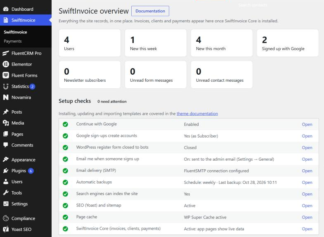324x237 pixels.
Task: Click the Tools wrench icon
Action: [6, 193]
